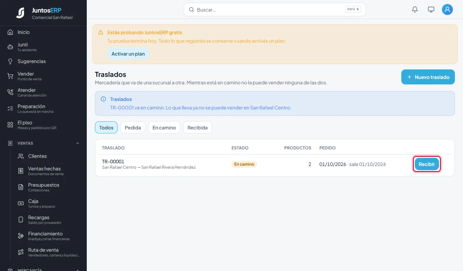Click the Clientes people icon
Image resolution: width=463 pixels, height=271 pixels.
21,156
